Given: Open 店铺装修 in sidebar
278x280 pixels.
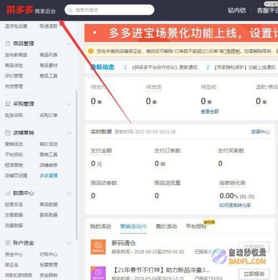Looking at the screenshot, I should click(x=48, y=165).
